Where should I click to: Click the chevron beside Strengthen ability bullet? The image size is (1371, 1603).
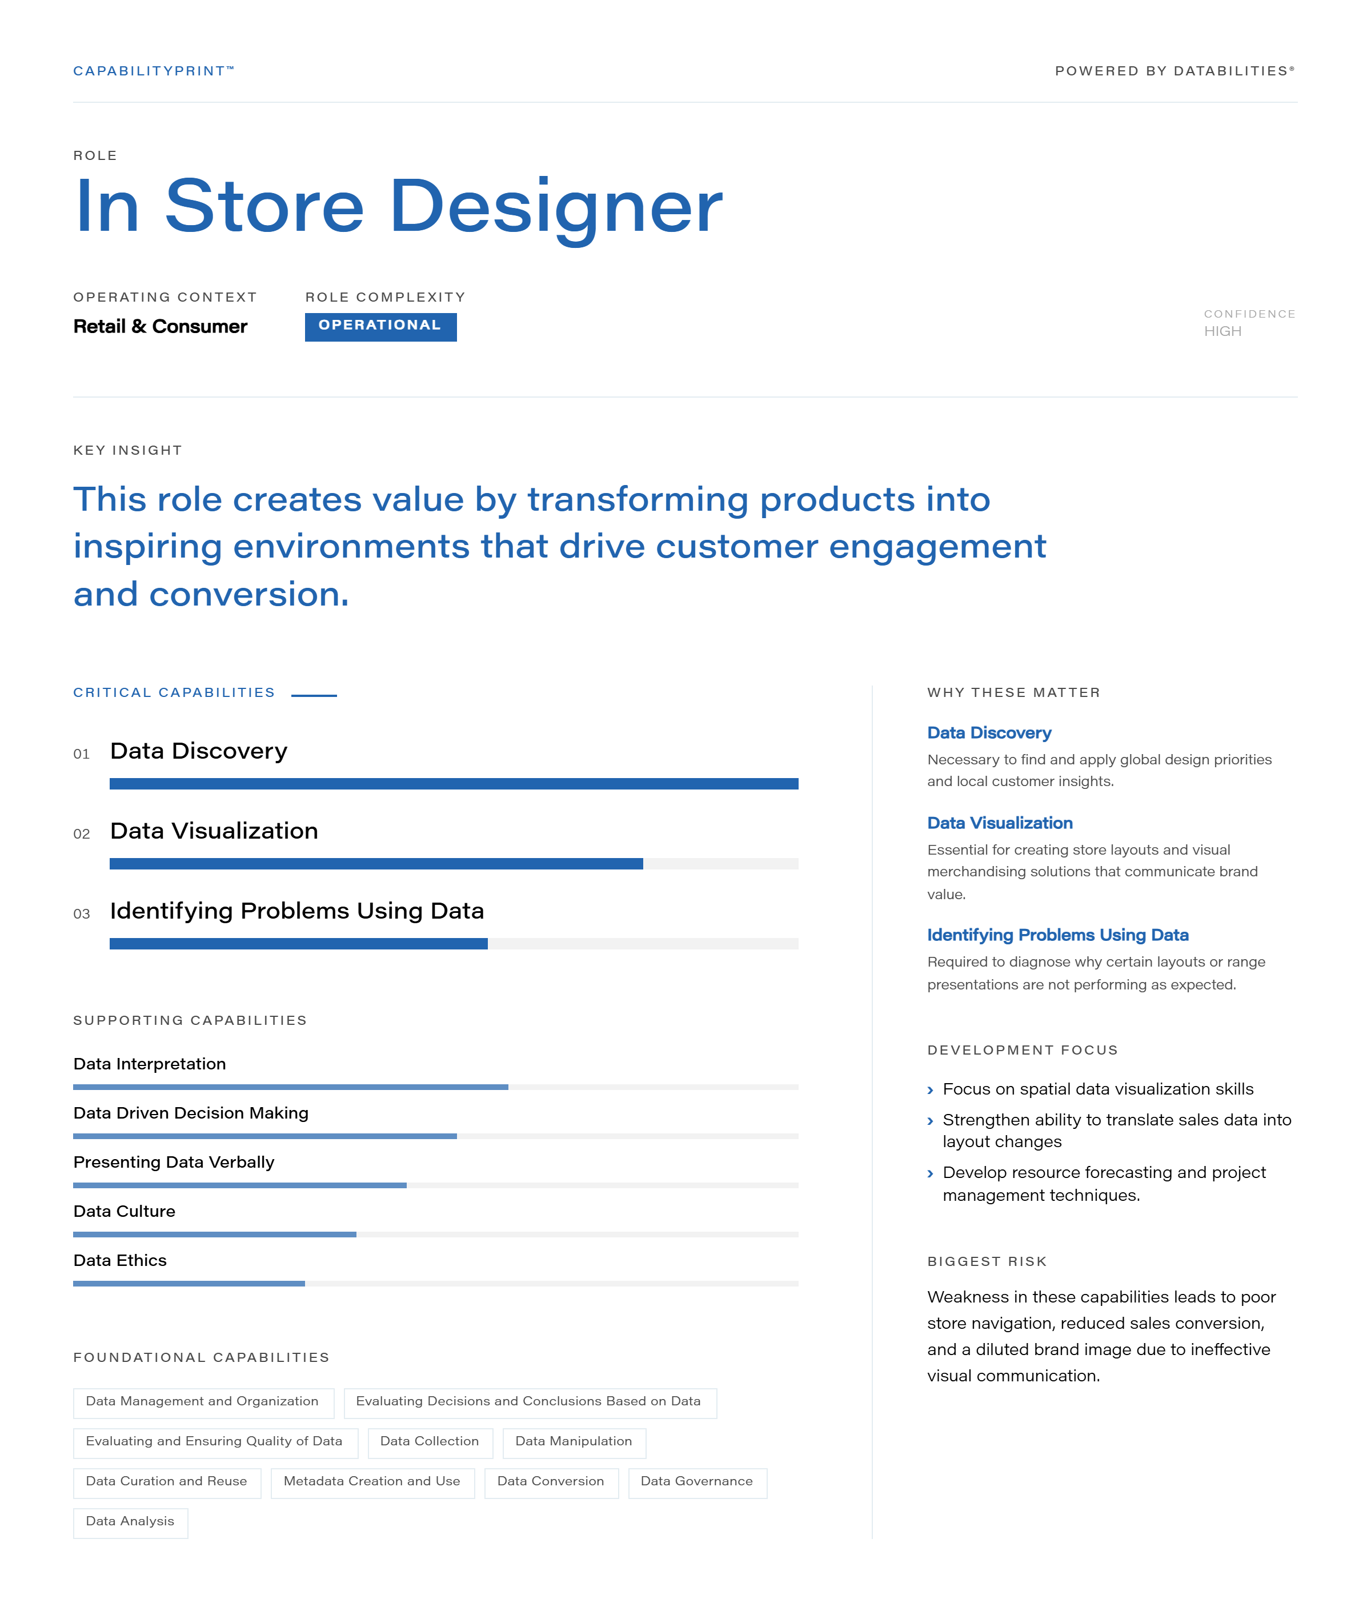click(x=930, y=1121)
